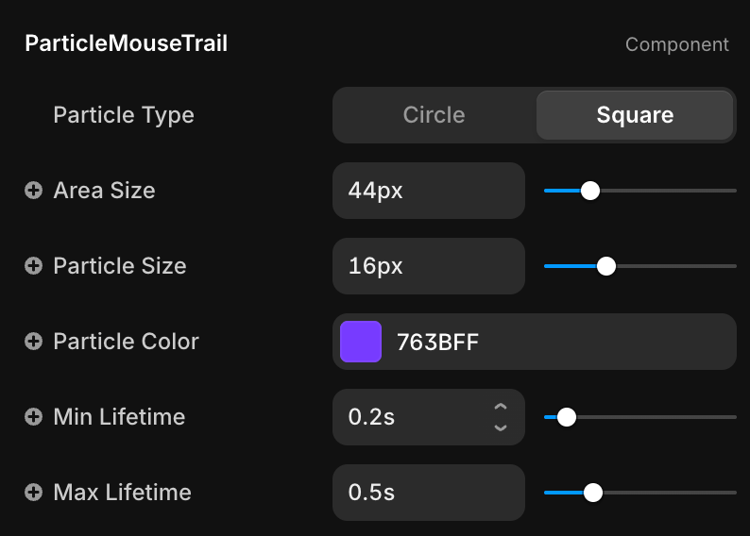The height and width of the screenshot is (536, 750).
Task: Click the Area Size slider handle
Action: tap(590, 191)
